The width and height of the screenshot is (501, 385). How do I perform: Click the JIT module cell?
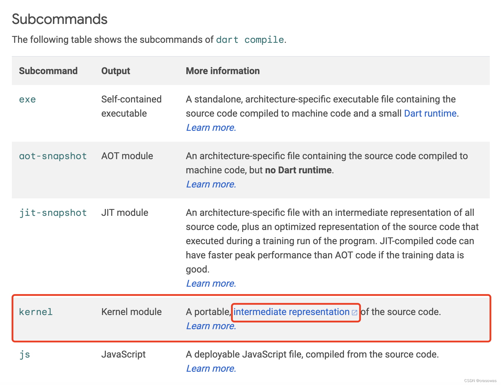[125, 213]
